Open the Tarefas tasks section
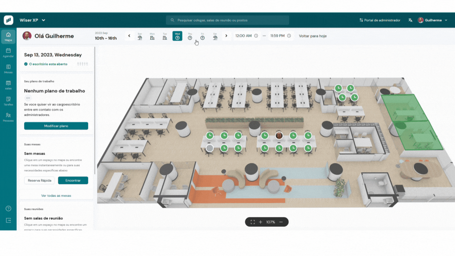455x256 pixels. [x=8, y=101]
